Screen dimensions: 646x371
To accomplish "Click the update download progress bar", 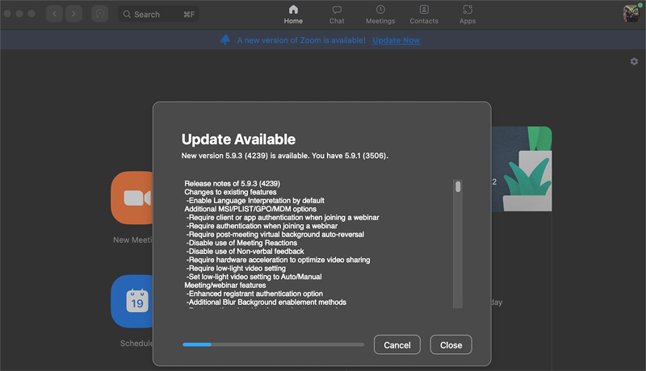I will 273,344.
